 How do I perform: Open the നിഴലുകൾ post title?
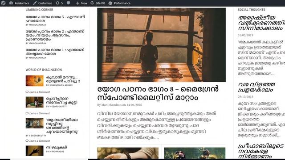(57, 147)
